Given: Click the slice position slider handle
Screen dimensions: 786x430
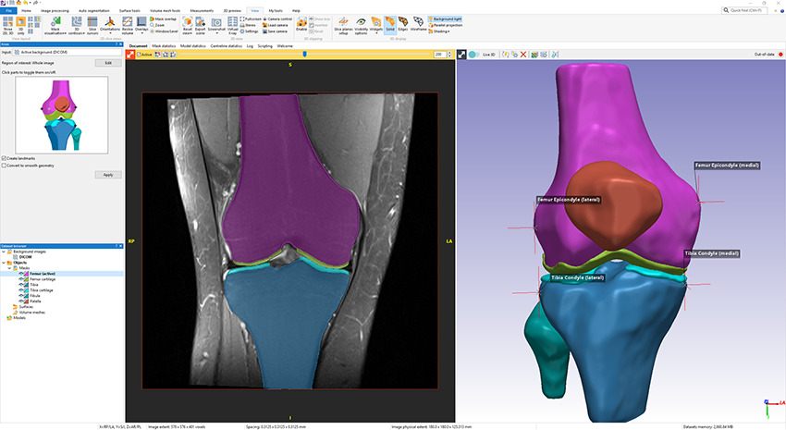Looking at the screenshot, I should click(304, 55).
